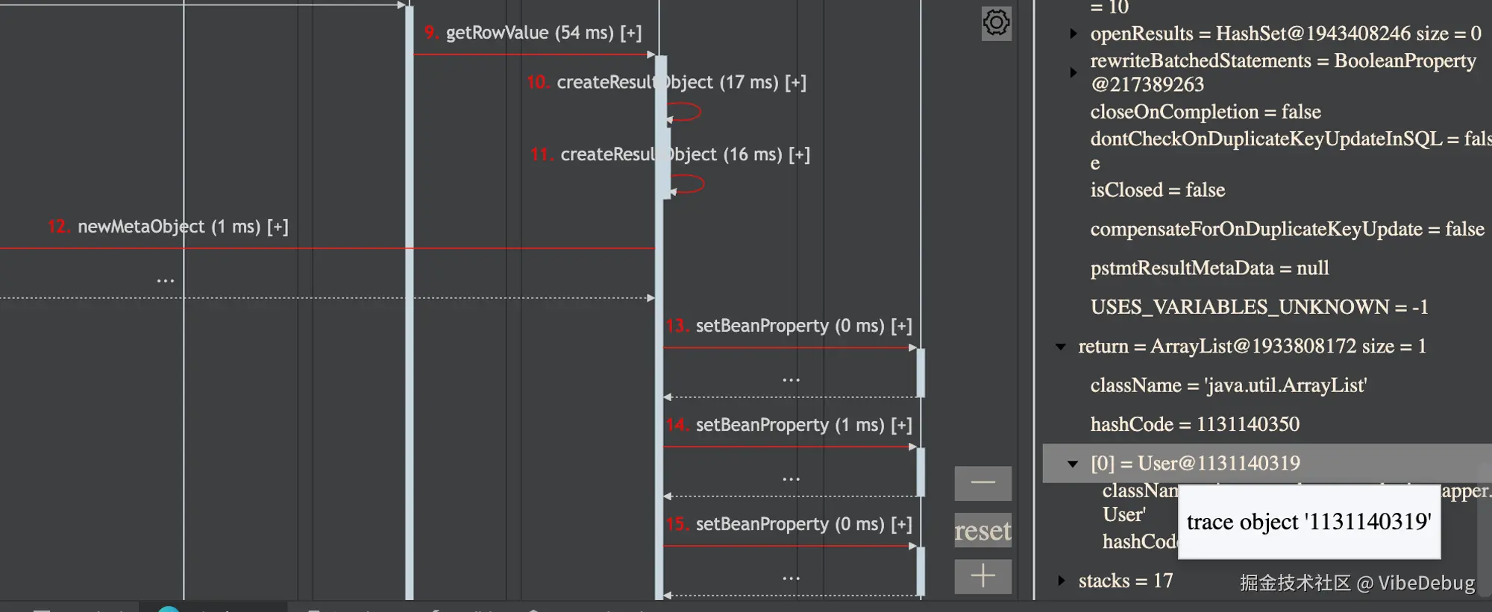Select hashCode = 1131140350 row

tap(1195, 424)
